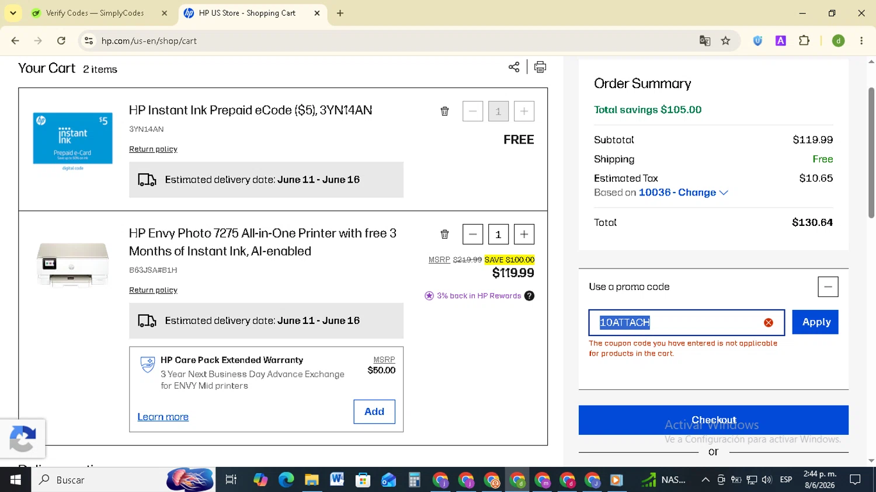Open the HP Envy Photo printer thumbnail
876x492 pixels.
[x=73, y=265]
